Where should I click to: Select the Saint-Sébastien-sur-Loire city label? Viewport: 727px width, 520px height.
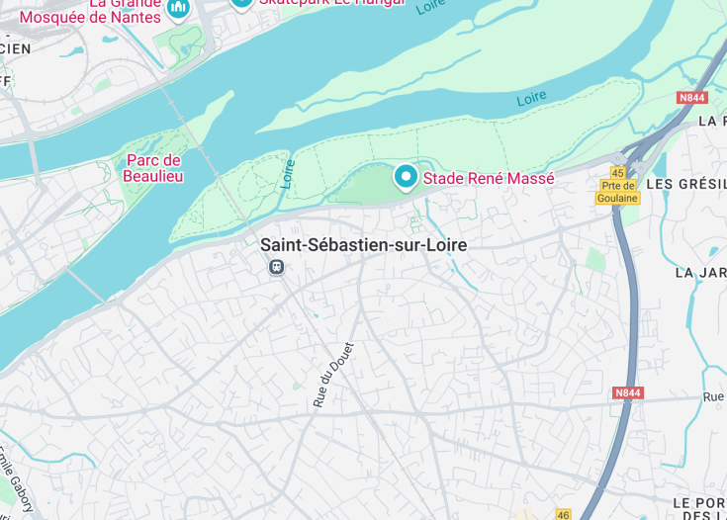coord(364,245)
